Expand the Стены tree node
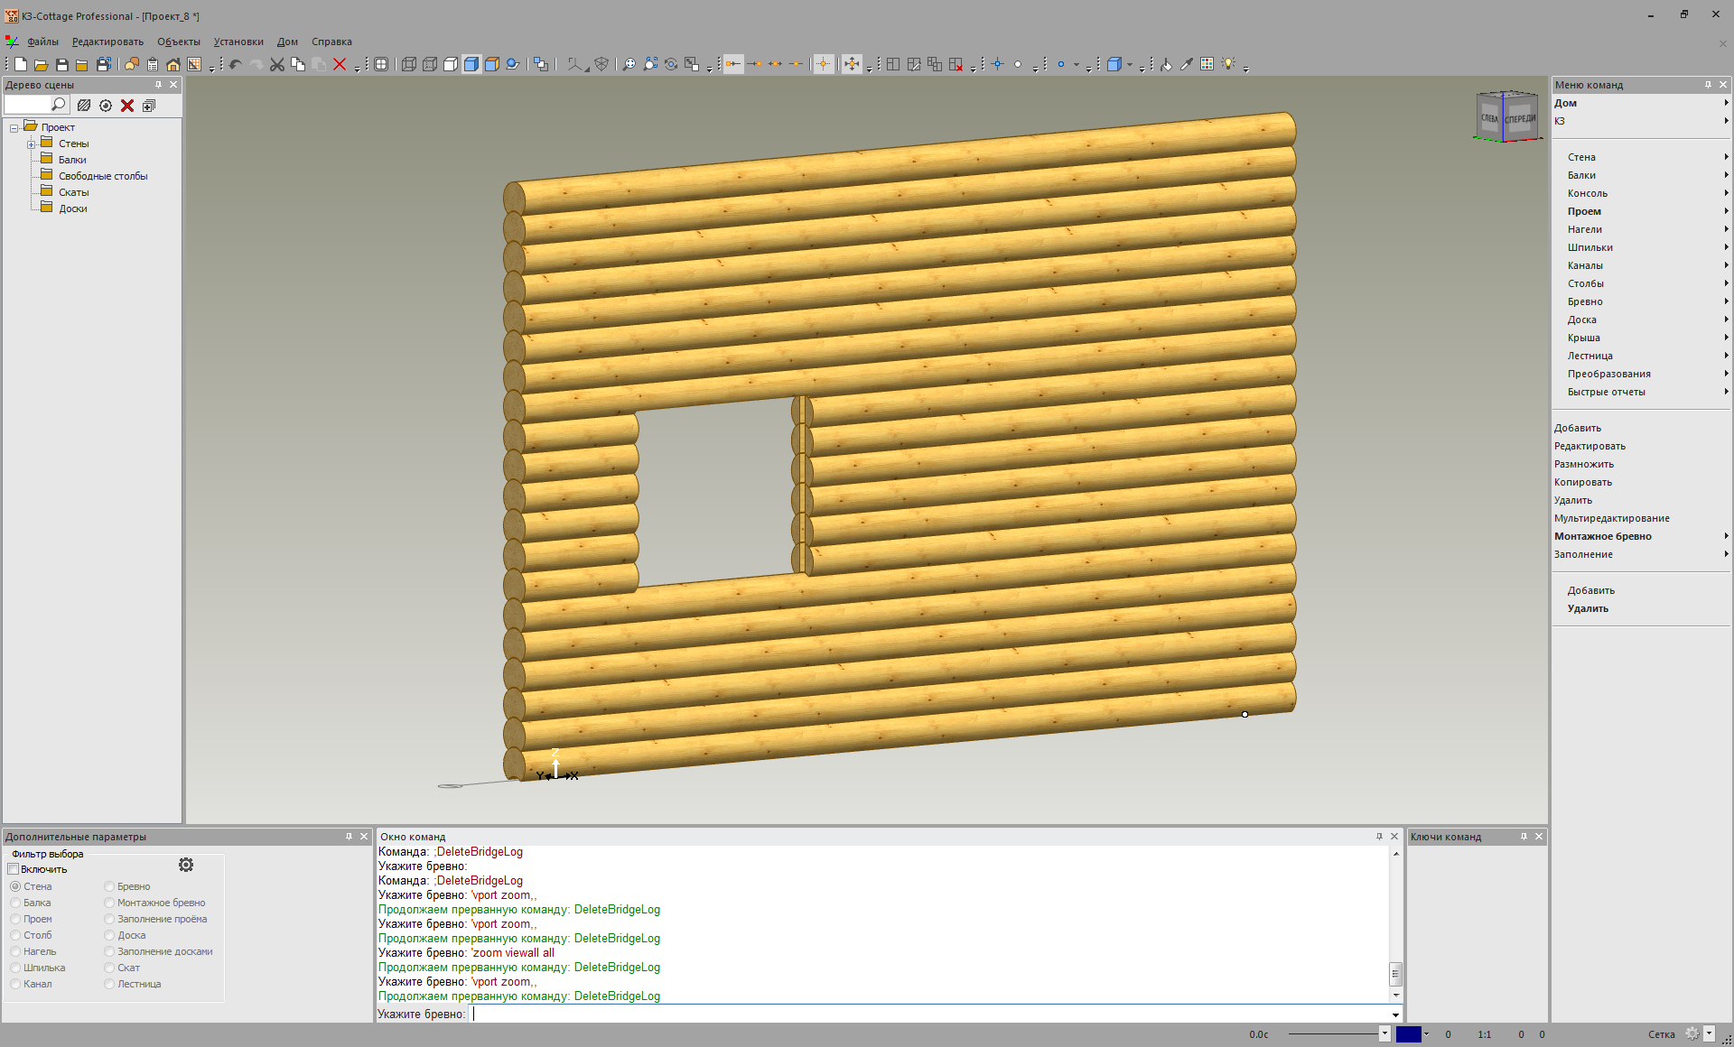 click(x=31, y=144)
